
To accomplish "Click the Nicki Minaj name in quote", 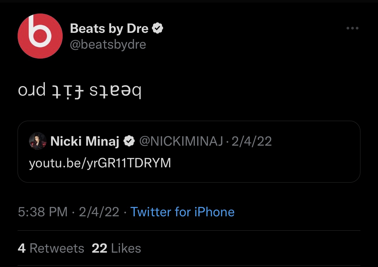I will click(x=85, y=142).
